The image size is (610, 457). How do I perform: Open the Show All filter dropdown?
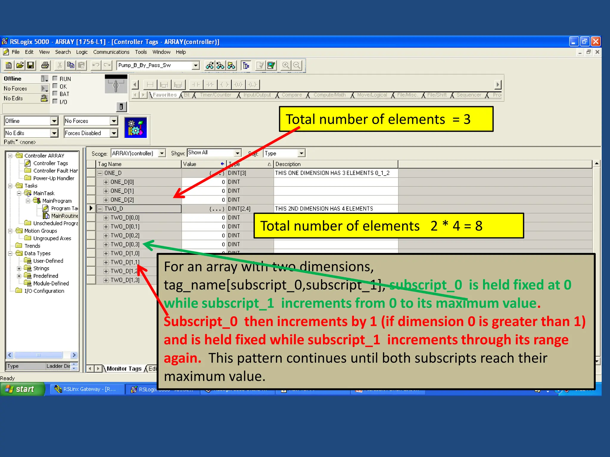pos(237,153)
